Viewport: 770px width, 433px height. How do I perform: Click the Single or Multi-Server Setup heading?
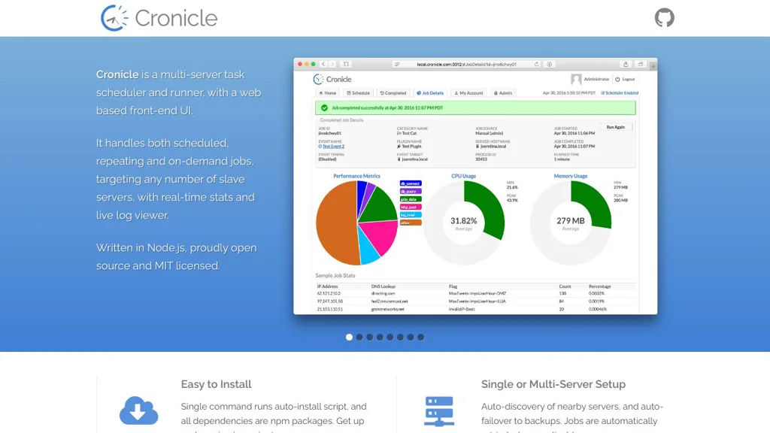tap(553, 384)
